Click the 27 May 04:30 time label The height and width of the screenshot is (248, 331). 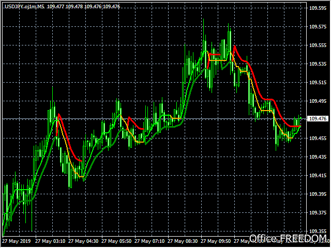tap(83, 241)
